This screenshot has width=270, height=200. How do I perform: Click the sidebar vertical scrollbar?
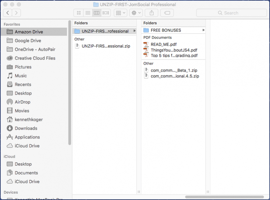(70, 83)
